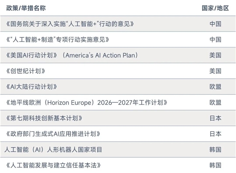Screen dimensions: 236x173
Task: Click 韩国 beside the 人工智能发展与建立信任基本法 row
Action: (215, 165)
